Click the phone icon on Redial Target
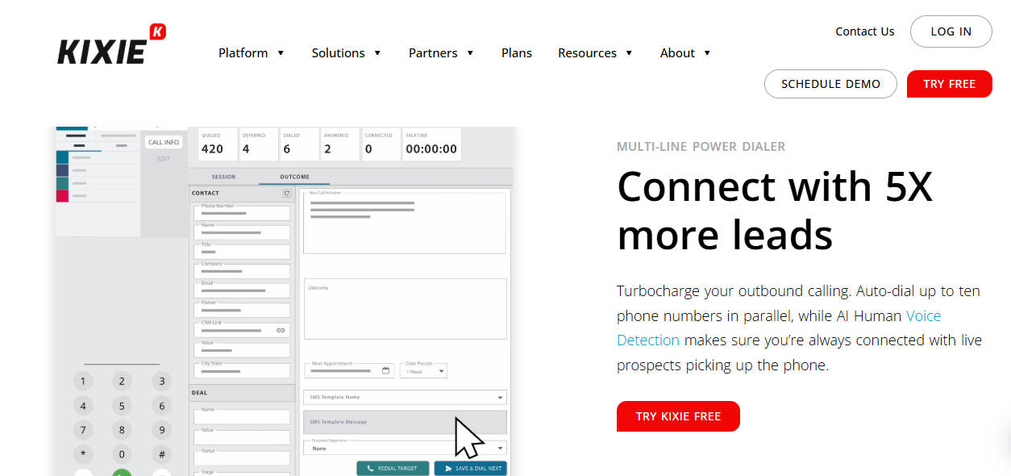 coord(369,468)
